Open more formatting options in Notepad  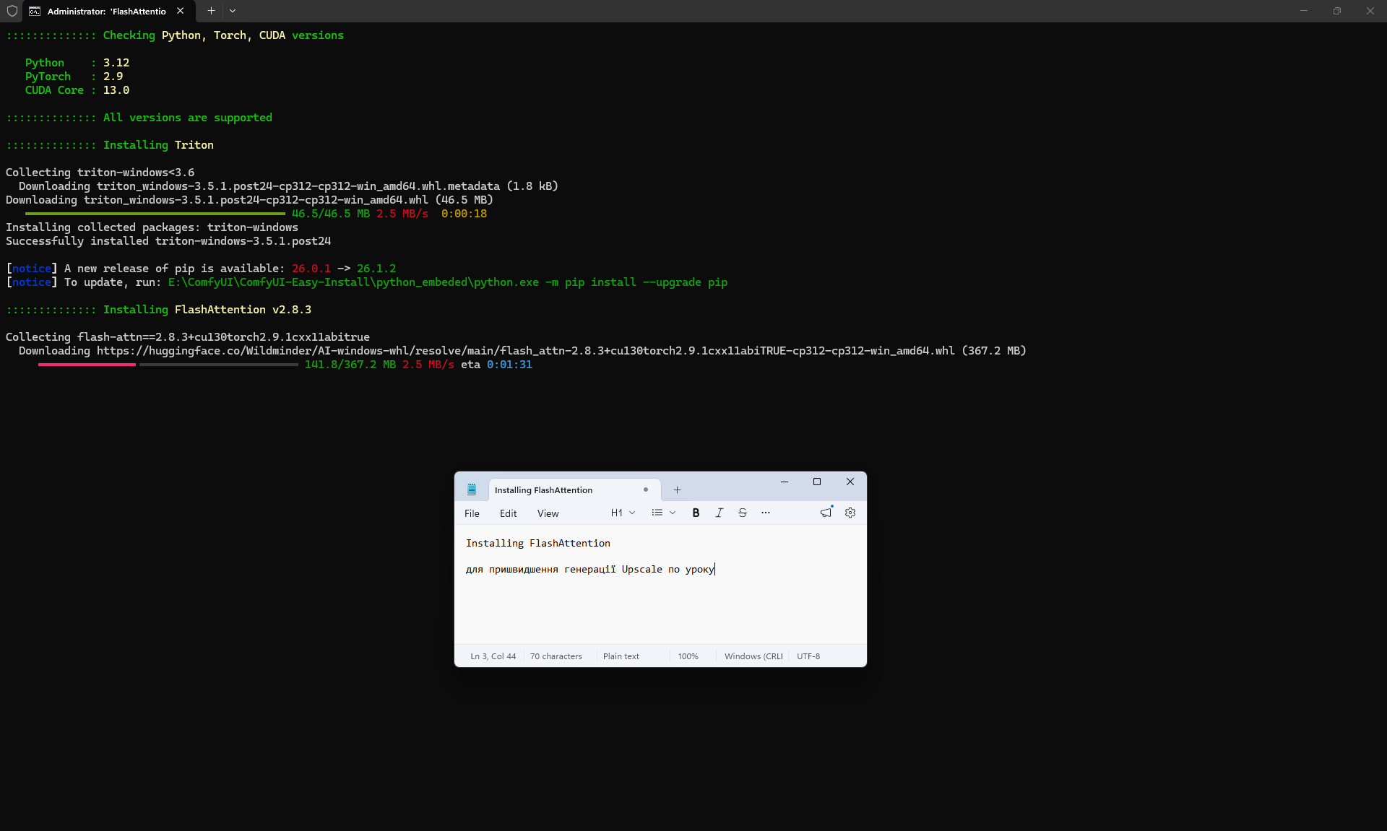766,513
